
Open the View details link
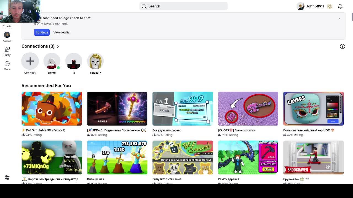61,32
